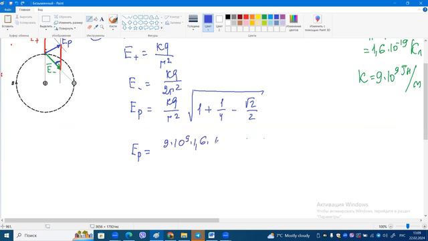Open Google Chrome from taskbar
This screenshot has width=428, height=241.
[x=171, y=235]
